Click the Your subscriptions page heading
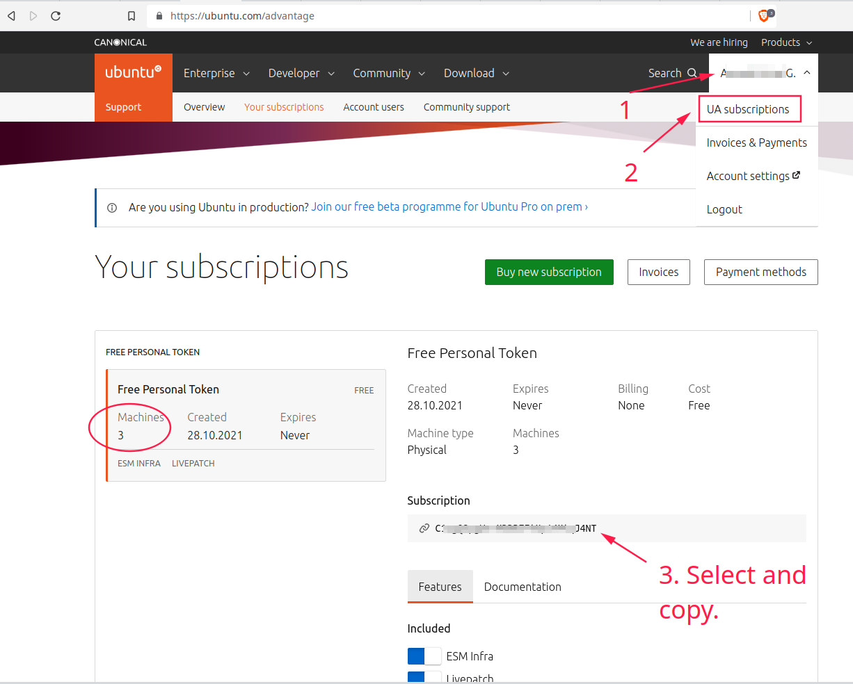The height and width of the screenshot is (684, 853). pyautogui.click(x=221, y=268)
